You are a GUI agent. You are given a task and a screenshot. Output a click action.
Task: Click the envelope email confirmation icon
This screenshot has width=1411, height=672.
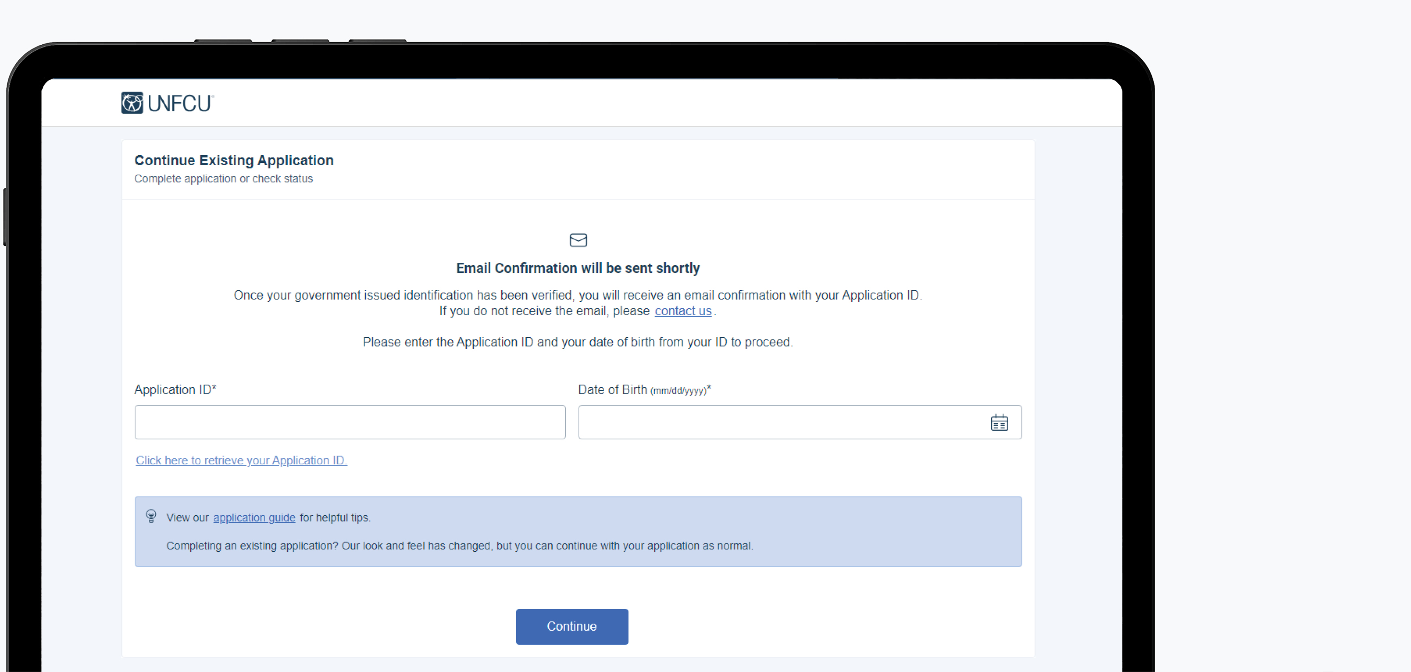coord(578,240)
